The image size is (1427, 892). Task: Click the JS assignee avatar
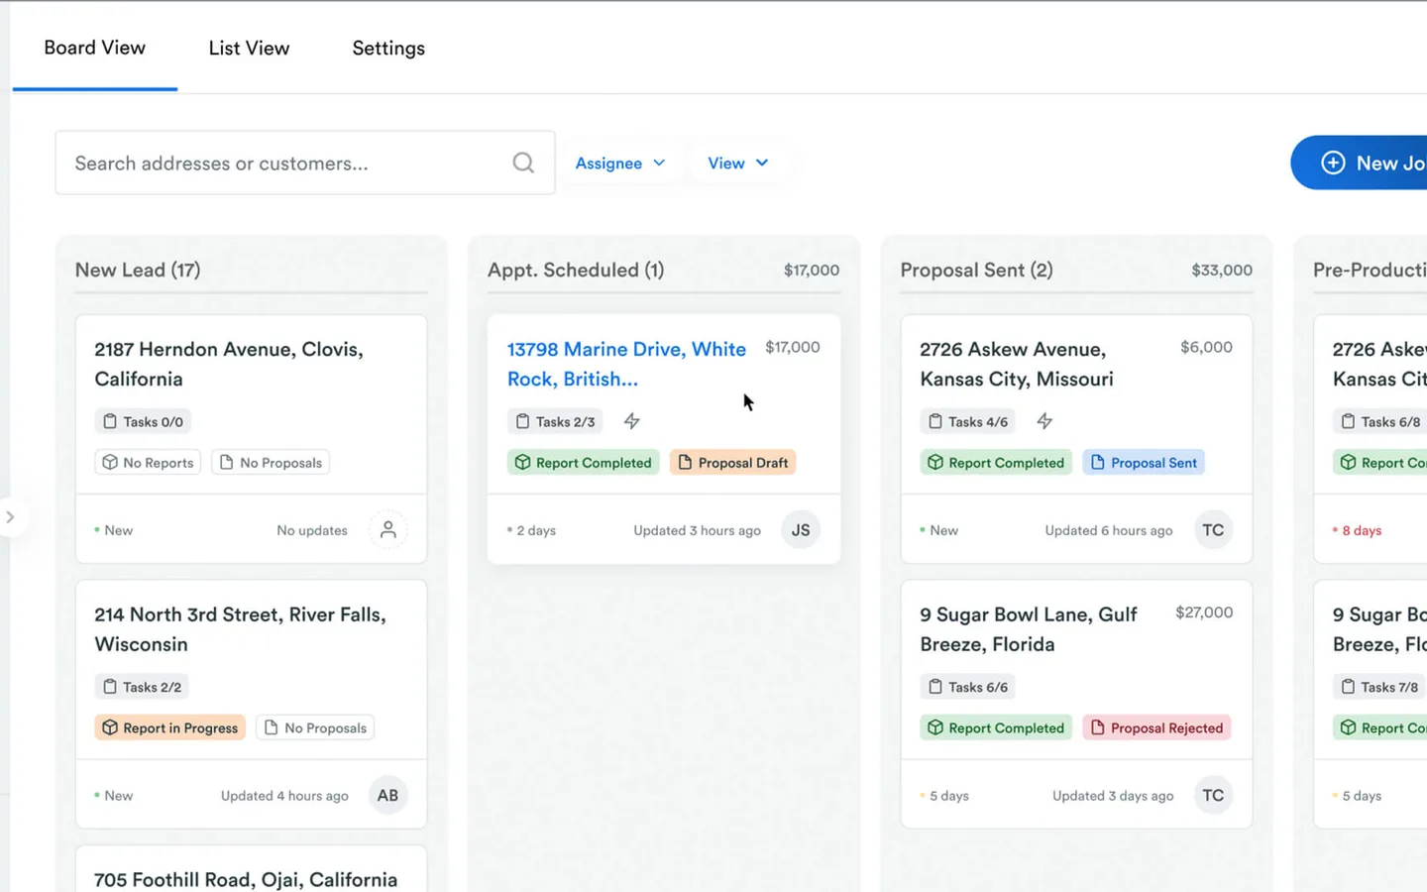801,529
